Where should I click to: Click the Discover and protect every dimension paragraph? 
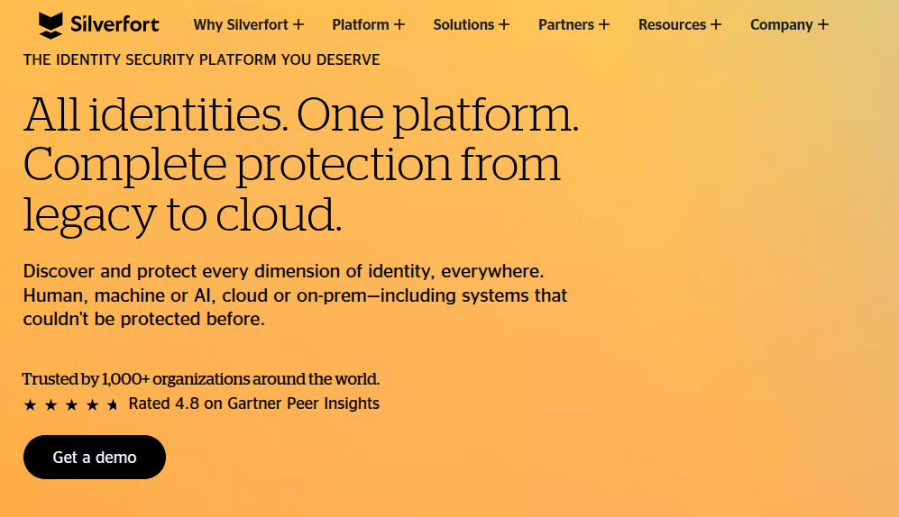pyautogui.click(x=295, y=295)
